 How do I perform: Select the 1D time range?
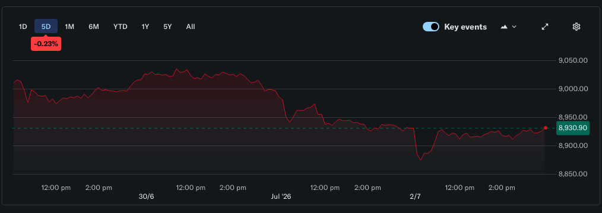pyautogui.click(x=23, y=27)
